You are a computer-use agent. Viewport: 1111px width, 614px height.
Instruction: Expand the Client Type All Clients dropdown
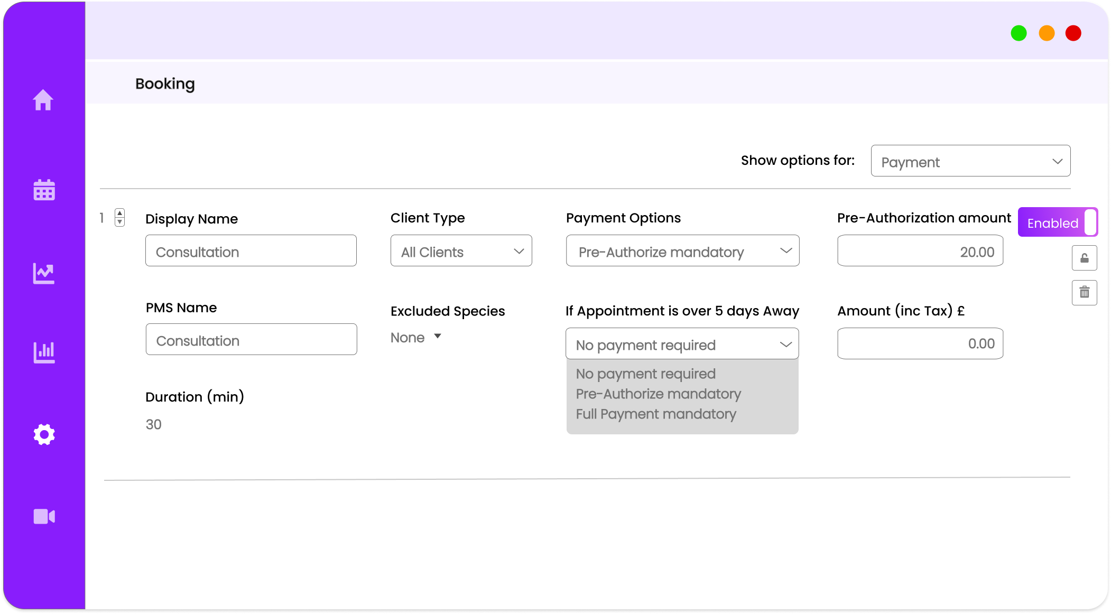(x=461, y=251)
